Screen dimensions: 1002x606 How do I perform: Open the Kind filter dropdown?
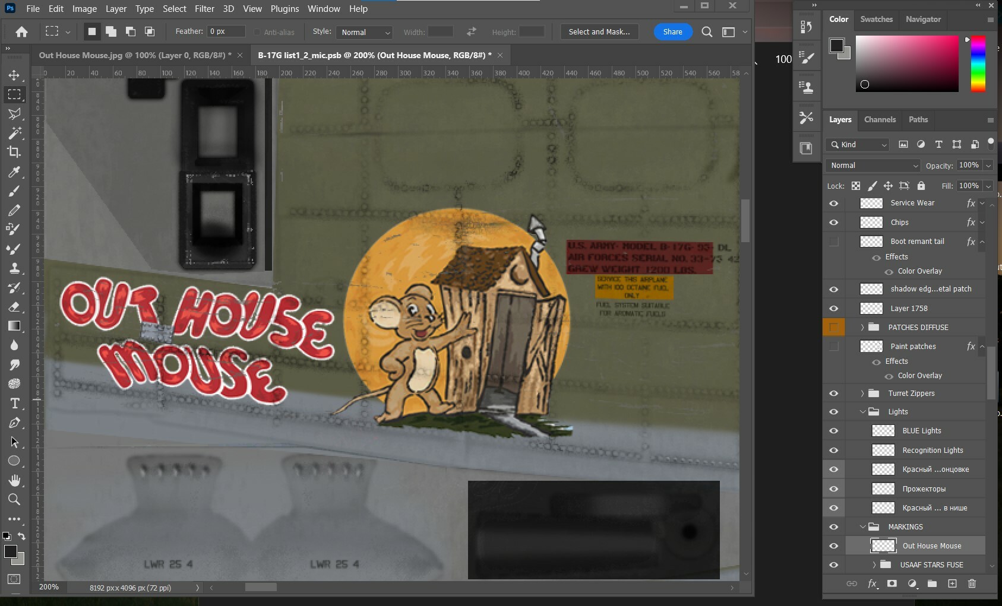point(858,145)
